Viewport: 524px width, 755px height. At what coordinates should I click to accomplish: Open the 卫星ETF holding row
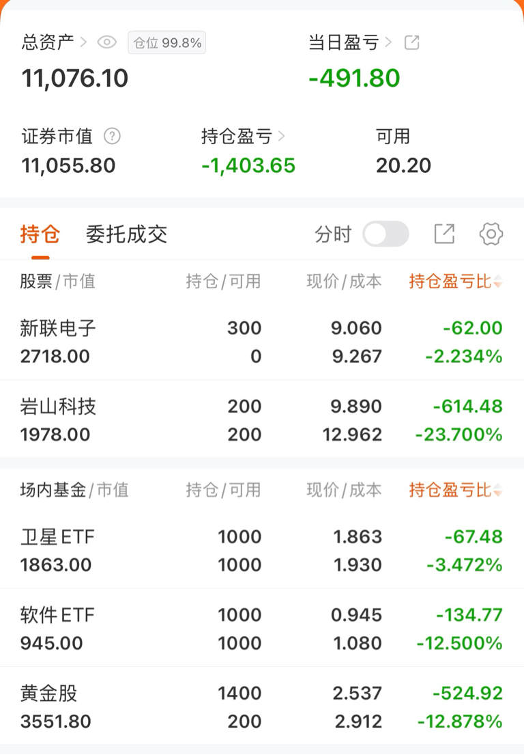point(262,551)
